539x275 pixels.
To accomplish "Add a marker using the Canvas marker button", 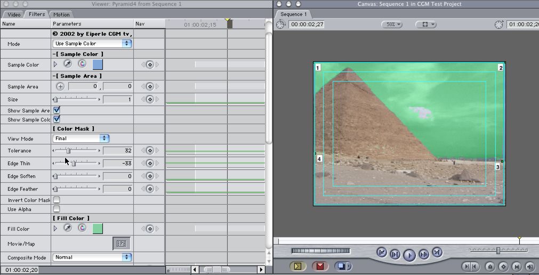I will coord(490,266).
